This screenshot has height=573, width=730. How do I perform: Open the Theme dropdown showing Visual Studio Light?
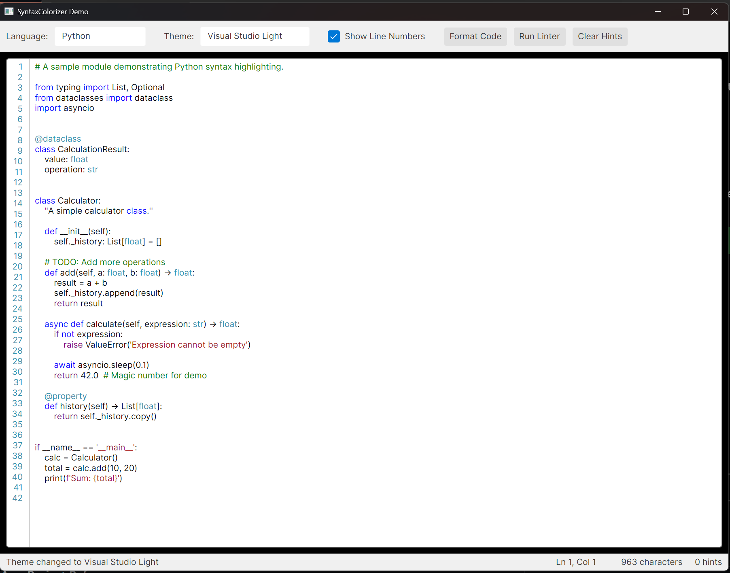[x=255, y=36]
